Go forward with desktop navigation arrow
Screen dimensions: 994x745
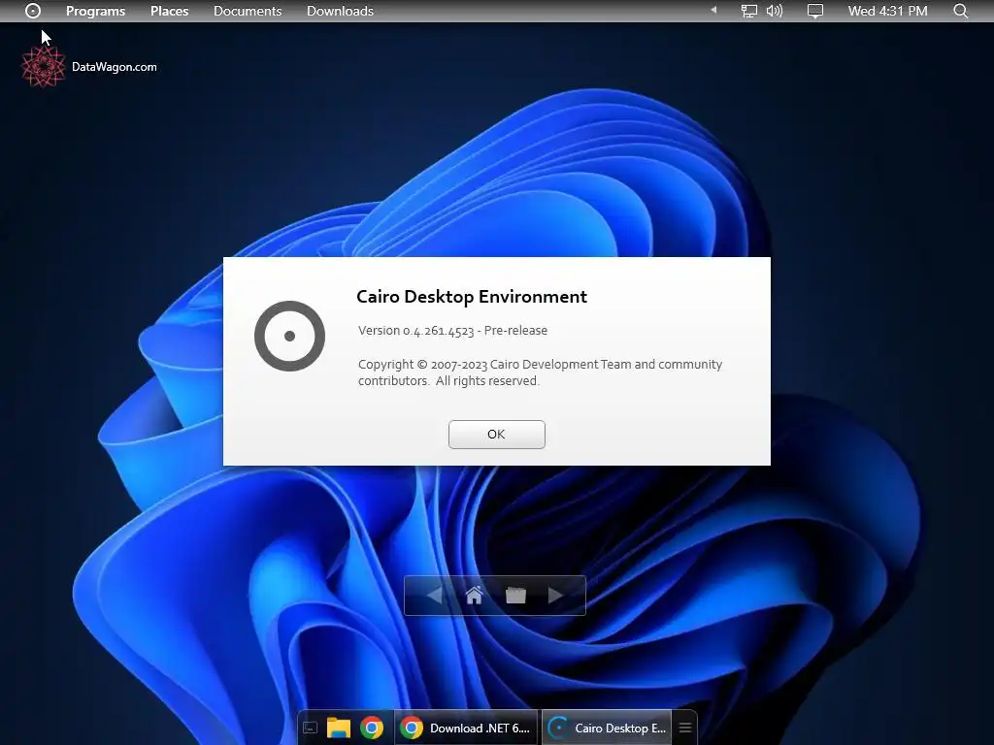556,596
